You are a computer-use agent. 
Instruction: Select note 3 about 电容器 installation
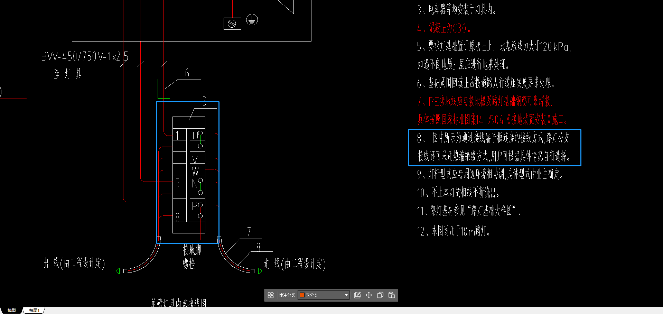(457, 10)
